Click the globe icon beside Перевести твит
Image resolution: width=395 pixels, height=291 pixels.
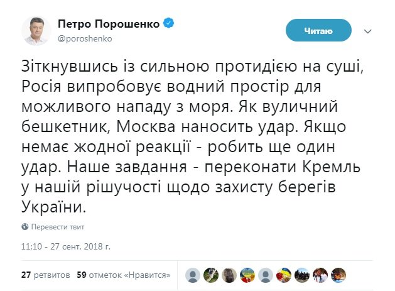pos(25,226)
